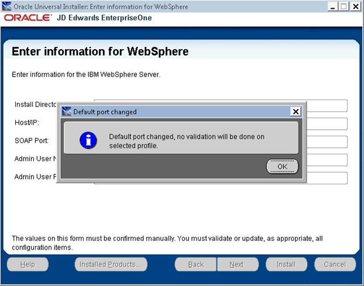Screen dimensions: 364x286
Task: Click the 'Default port changed, no validation' message
Action: point(187,141)
